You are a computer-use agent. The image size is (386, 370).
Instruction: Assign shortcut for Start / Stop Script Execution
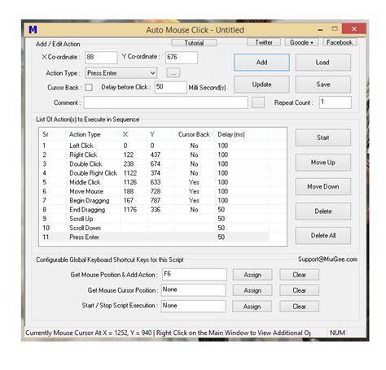click(x=252, y=307)
